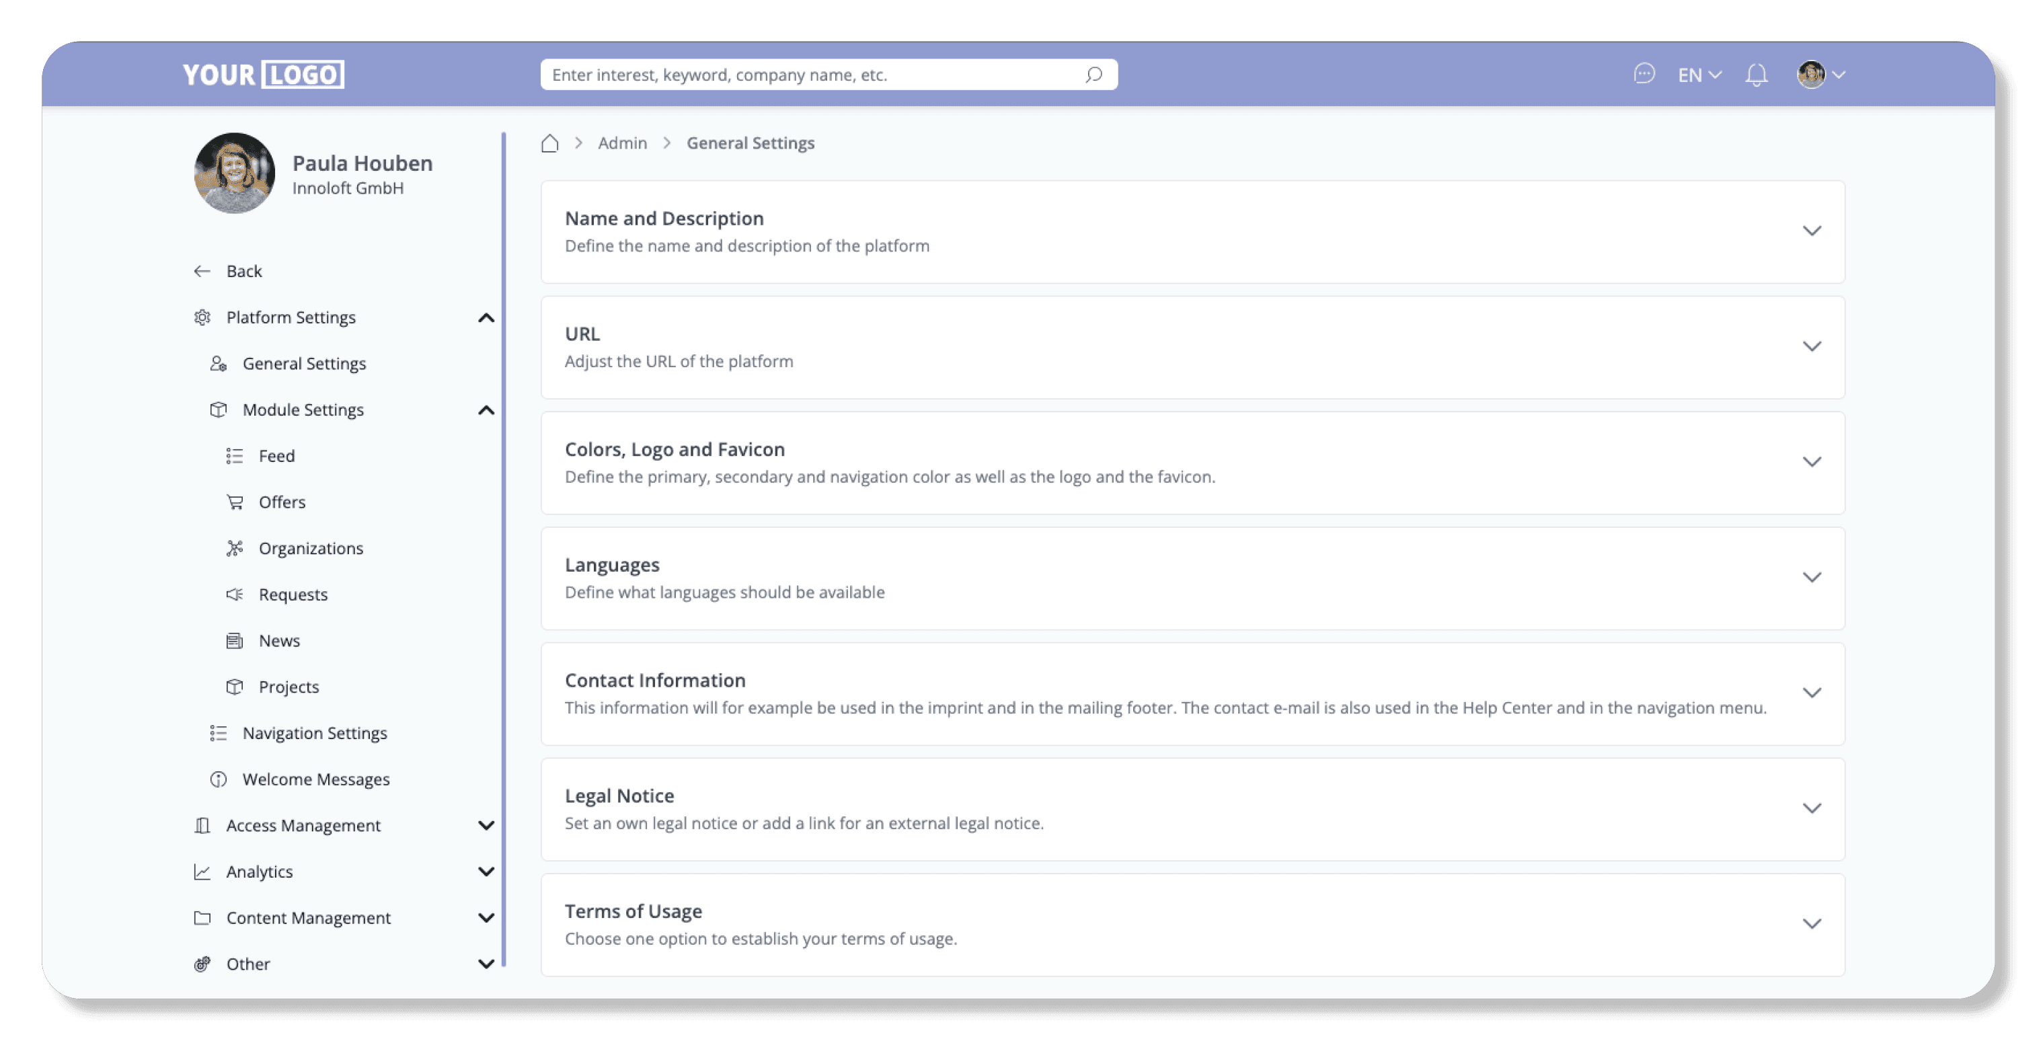
Task: Click the Admin breadcrumb link
Action: point(621,143)
